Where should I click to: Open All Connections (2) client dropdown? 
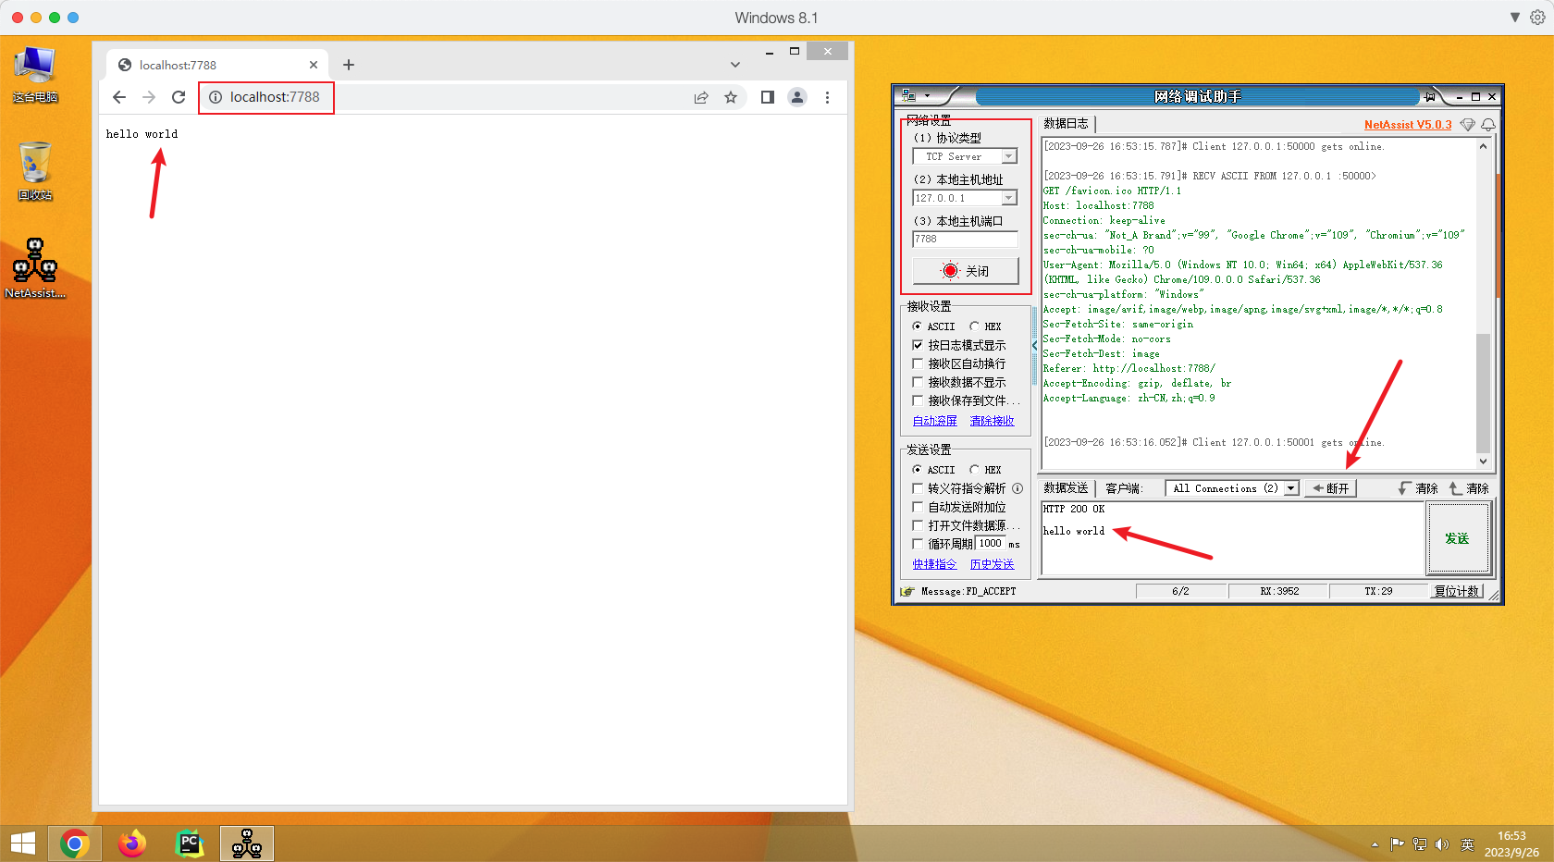[x=1291, y=488]
